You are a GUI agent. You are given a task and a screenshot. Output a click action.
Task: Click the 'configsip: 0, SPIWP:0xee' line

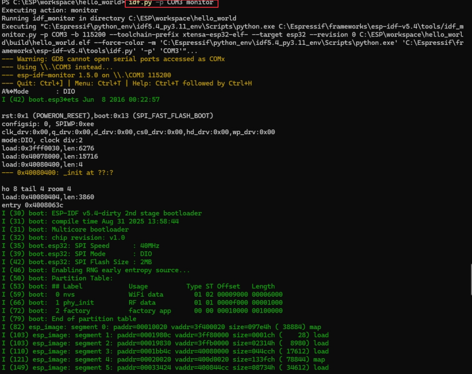point(48,124)
